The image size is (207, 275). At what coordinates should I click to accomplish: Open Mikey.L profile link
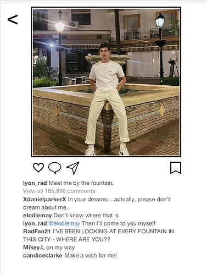tap(33, 248)
